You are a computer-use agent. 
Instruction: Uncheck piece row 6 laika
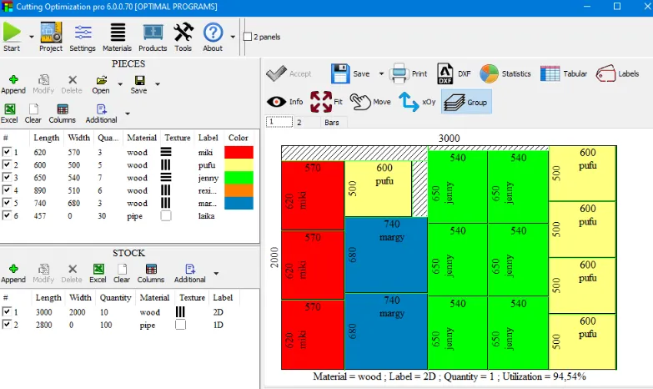coord(7,215)
